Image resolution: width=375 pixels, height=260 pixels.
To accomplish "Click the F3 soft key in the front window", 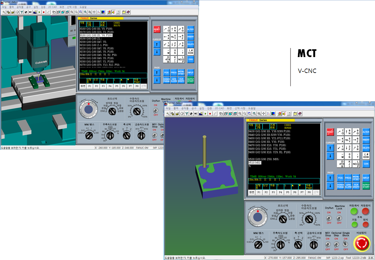I will pos(273,193).
